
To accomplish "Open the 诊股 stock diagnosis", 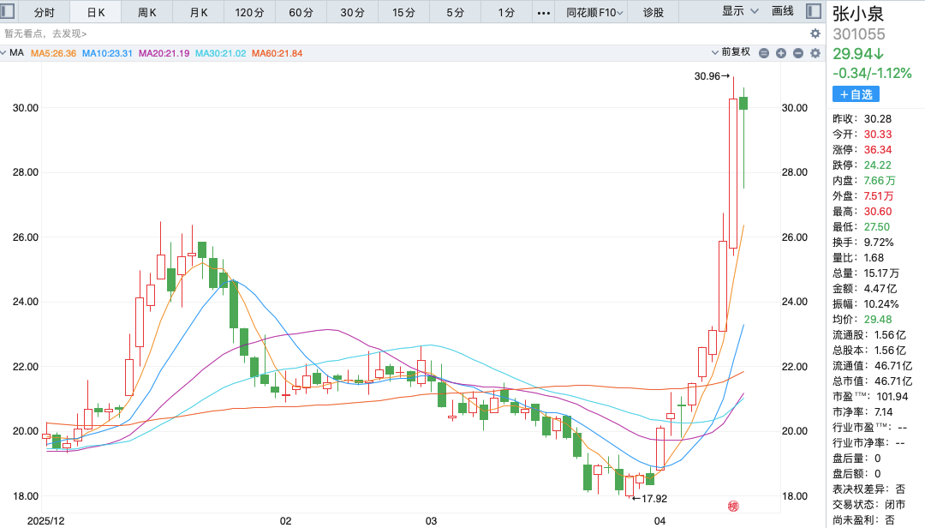I will point(653,12).
